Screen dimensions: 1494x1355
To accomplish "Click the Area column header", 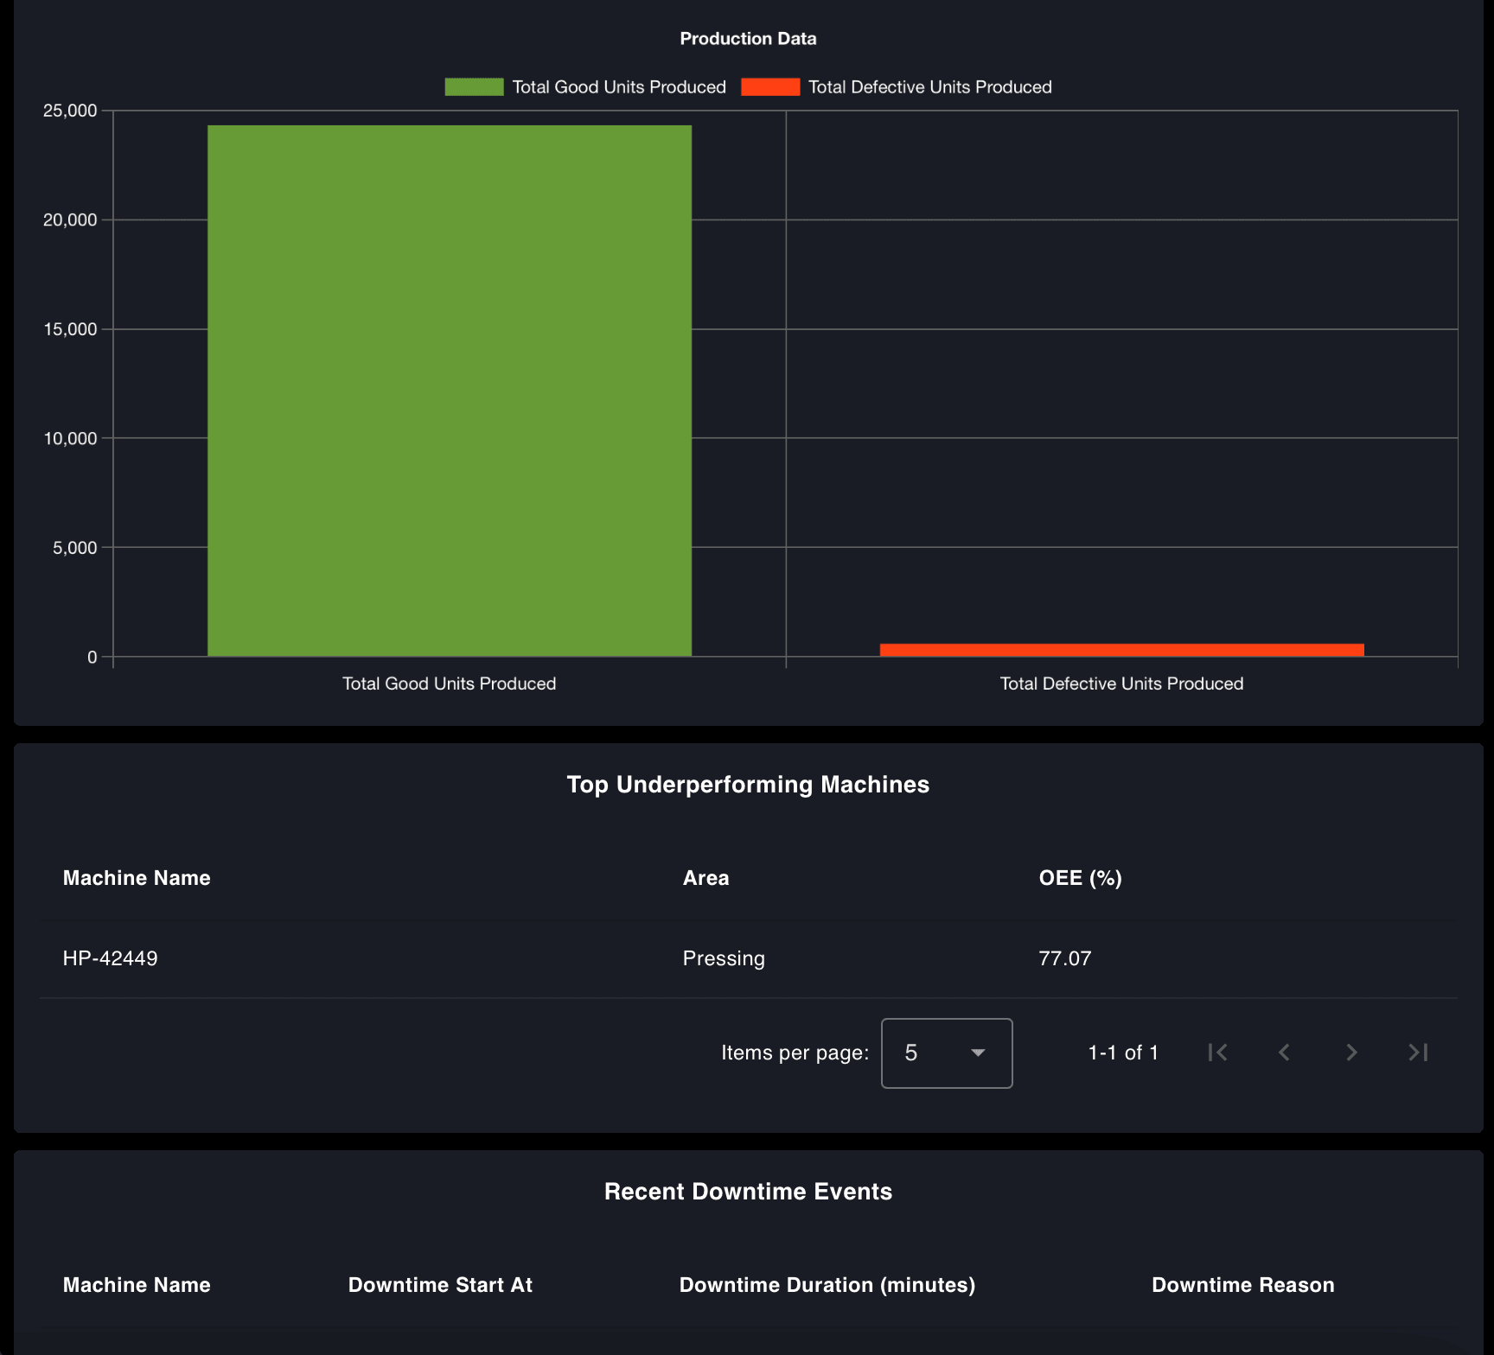I will coord(705,877).
